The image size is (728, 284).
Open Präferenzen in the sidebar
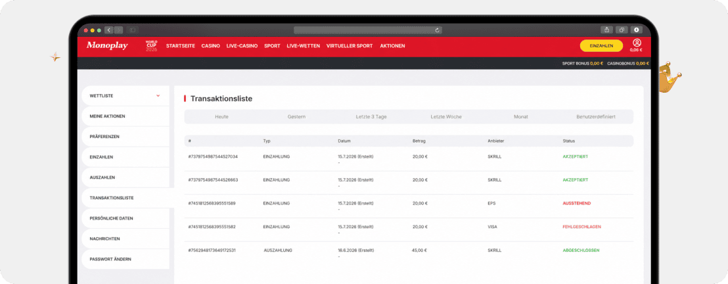click(x=125, y=137)
